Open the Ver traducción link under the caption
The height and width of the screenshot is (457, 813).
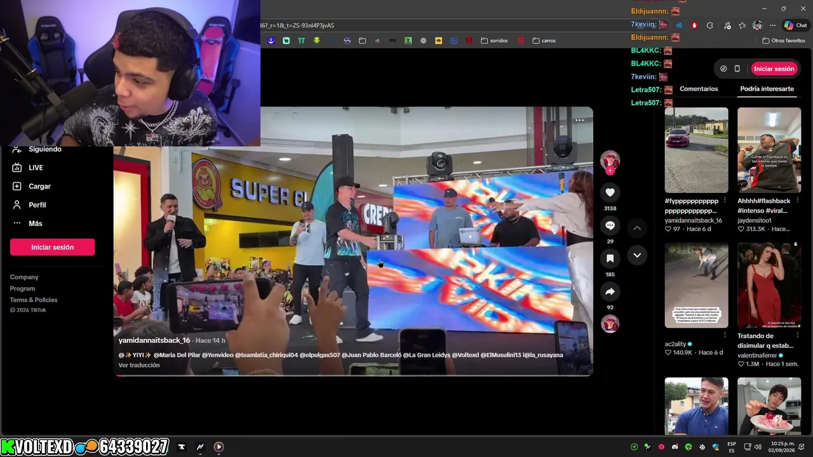[x=139, y=366]
